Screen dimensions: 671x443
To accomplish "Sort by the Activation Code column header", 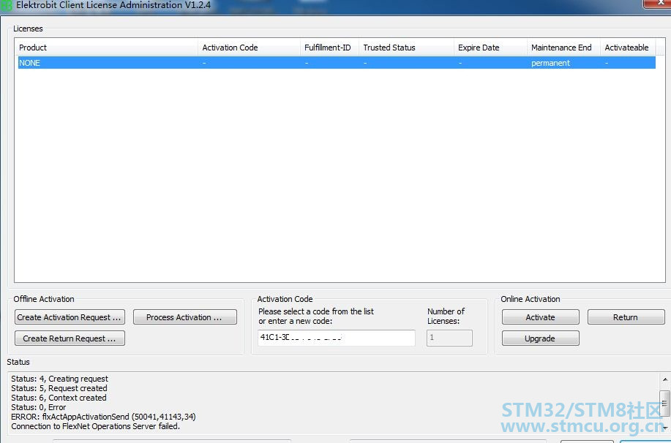I will pos(249,48).
